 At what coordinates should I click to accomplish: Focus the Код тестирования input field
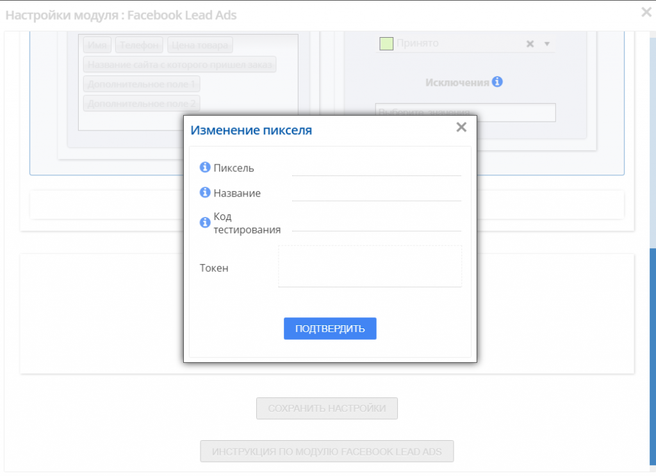[x=377, y=223]
